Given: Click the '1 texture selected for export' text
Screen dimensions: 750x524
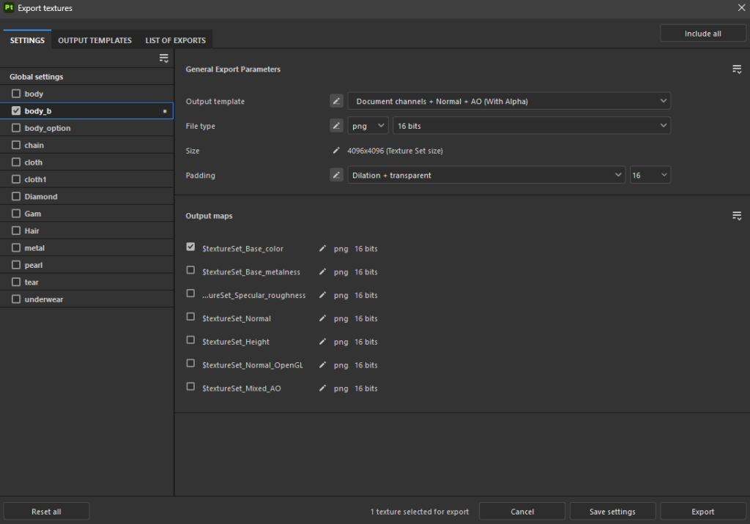Looking at the screenshot, I should 420,512.
